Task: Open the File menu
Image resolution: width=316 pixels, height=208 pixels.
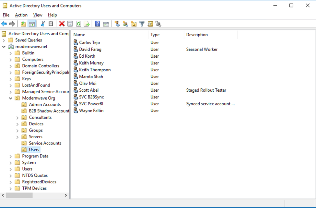Action: point(6,15)
